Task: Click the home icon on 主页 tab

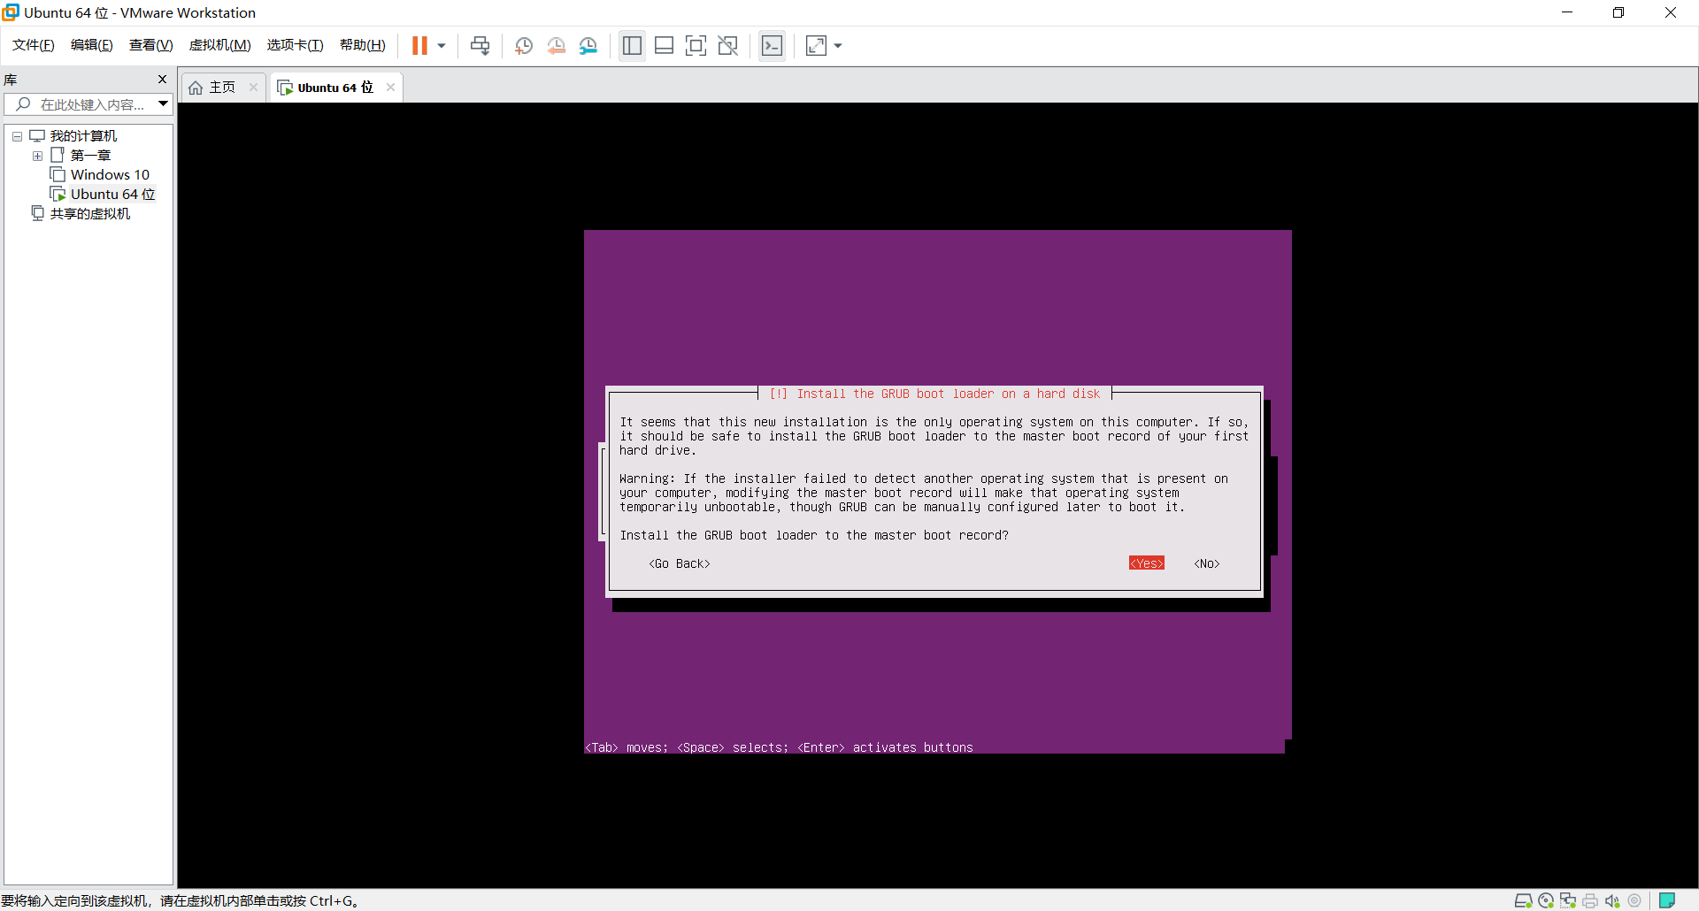Action: (x=196, y=88)
